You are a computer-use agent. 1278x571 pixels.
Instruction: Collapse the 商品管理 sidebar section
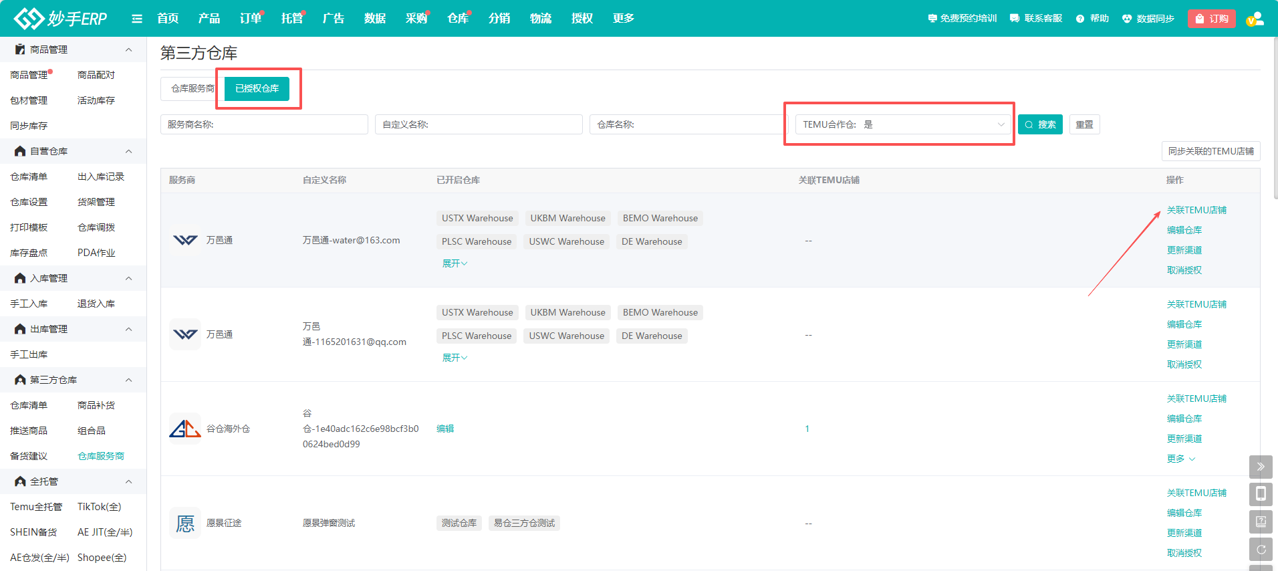point(128,49)
